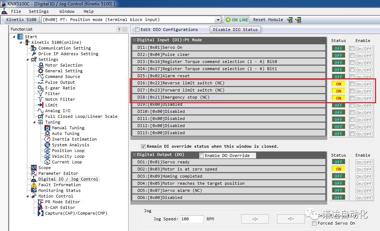Click first toolbar icon after Reset Module

(290, 20)
